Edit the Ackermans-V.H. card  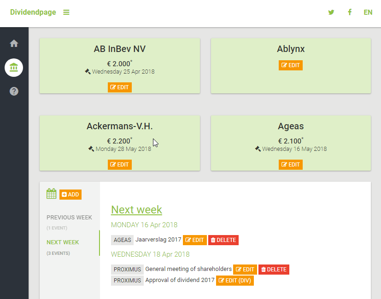[120, 165]
